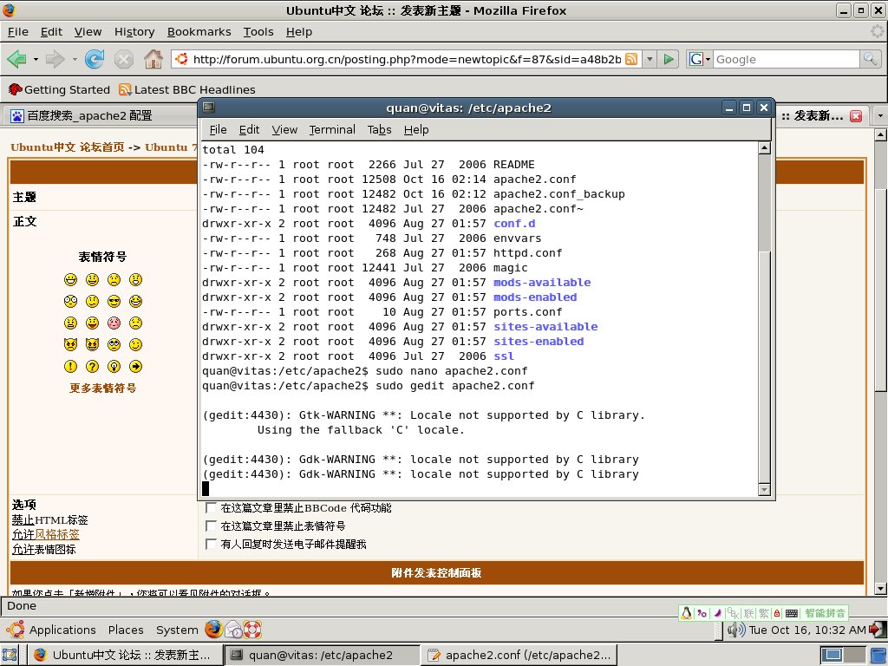Click the style tags link under options
The image size is (888, 666).
coord(56,534)
